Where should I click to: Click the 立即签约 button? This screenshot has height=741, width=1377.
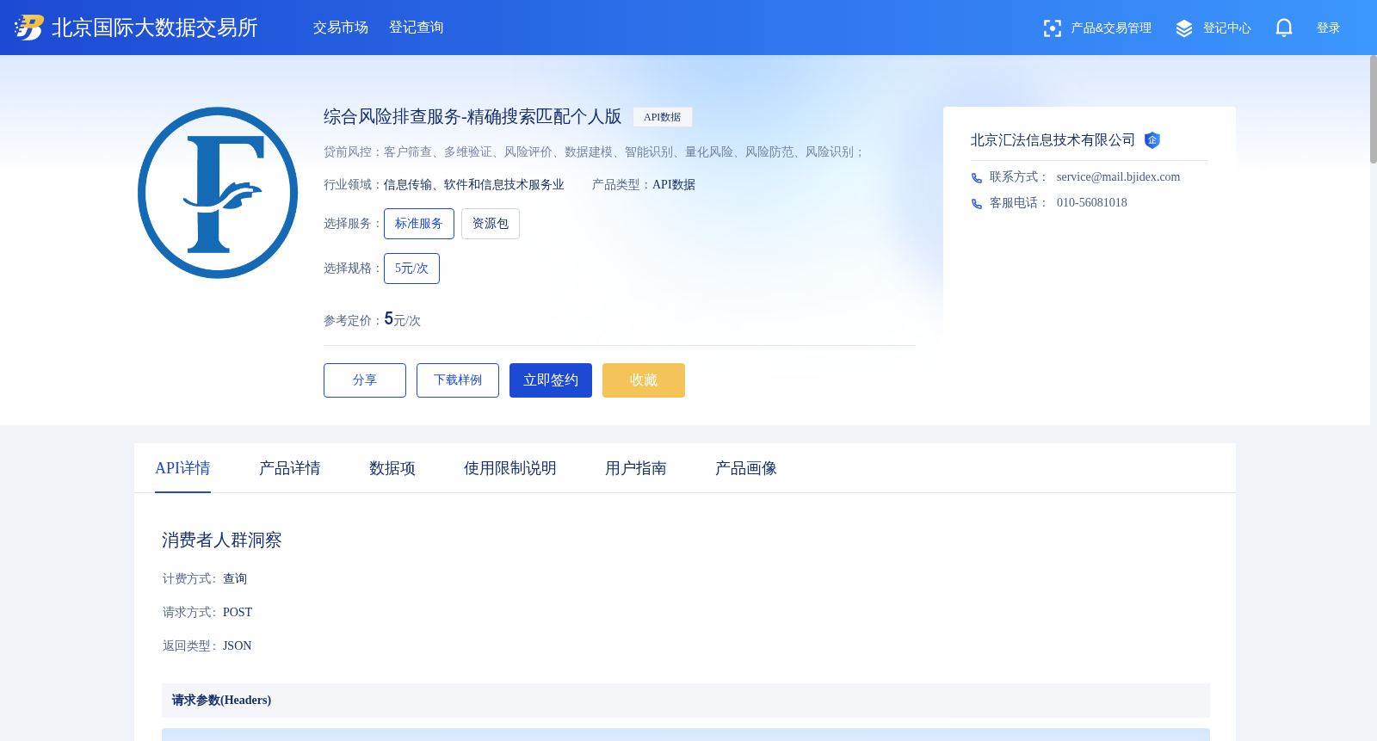tap(551, 380)
